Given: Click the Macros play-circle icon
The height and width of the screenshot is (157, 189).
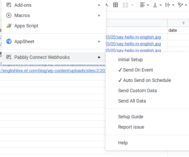Looking at the screenshot, I should pos(9,15).
